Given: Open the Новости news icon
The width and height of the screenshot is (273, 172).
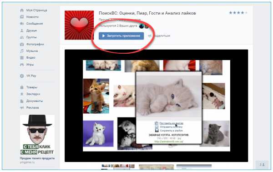Looking at the screenshot, I should 22,17.
